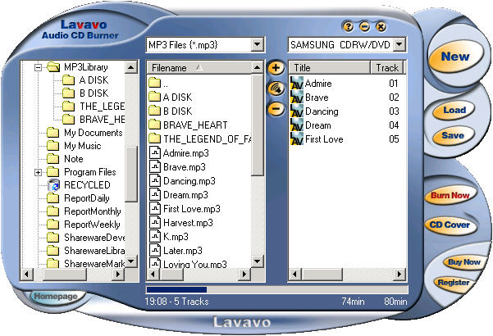Click folder tree vertical scrollbar down arrow
This screenshot has height=336, width=493.
pos(131,261)
